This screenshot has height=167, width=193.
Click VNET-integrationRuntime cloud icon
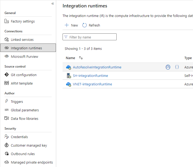(68, 84)
